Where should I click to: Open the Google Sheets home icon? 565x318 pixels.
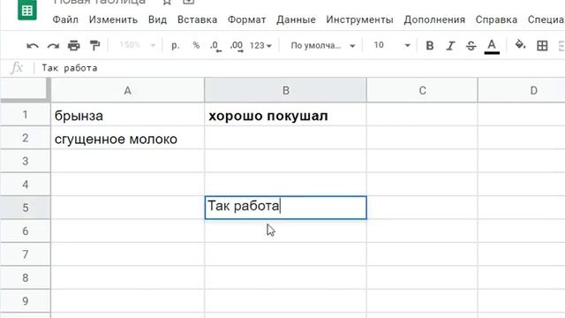27,9
